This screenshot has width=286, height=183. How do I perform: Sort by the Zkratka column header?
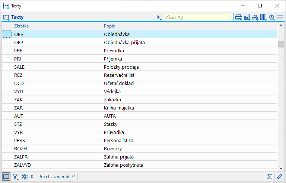56,26
